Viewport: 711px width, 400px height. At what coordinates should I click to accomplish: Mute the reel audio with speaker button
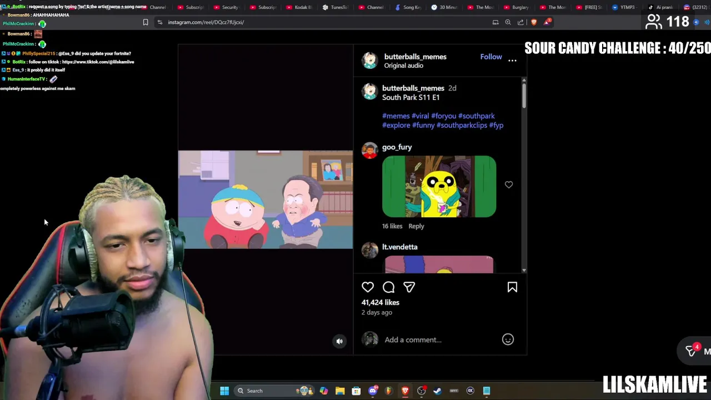coord(339,341)
